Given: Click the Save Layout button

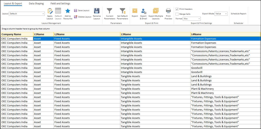Looking at the screenshot, I should (81, 11).
